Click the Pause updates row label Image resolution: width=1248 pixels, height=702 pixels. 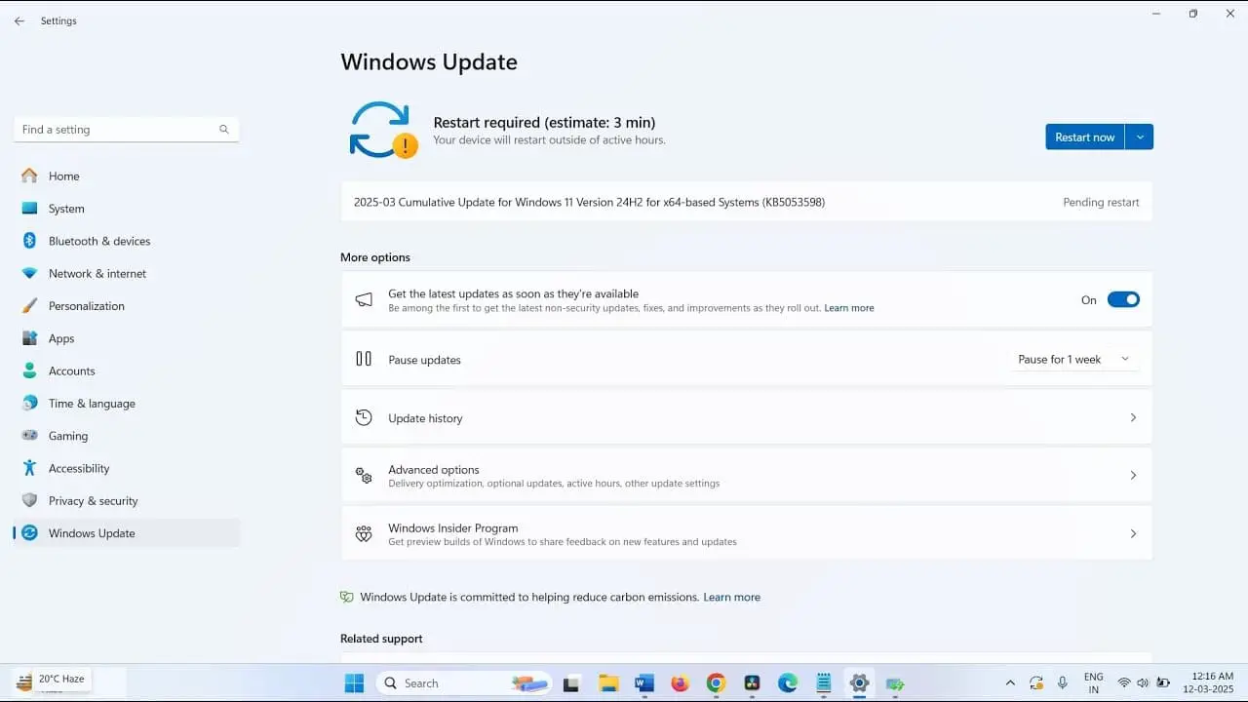(x=424, y=360)
